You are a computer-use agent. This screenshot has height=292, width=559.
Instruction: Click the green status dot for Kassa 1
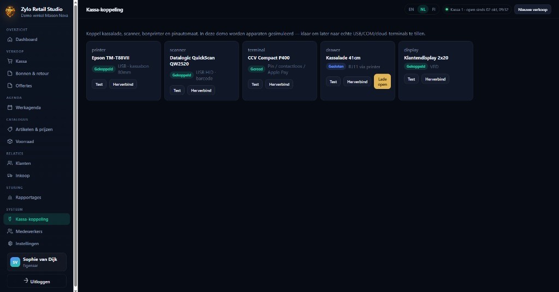[447, 10]
